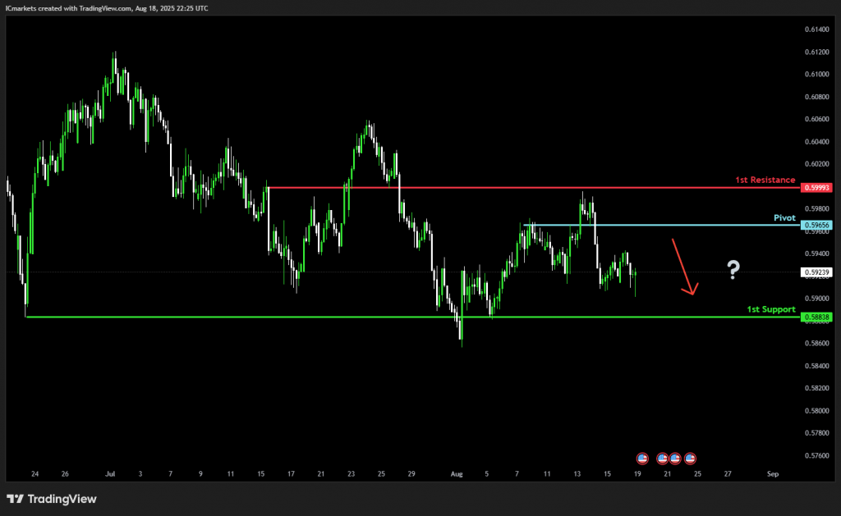Click the 0.61000 price axis label
This screenshot has height=516, width=841.
(x=816, y=75)
